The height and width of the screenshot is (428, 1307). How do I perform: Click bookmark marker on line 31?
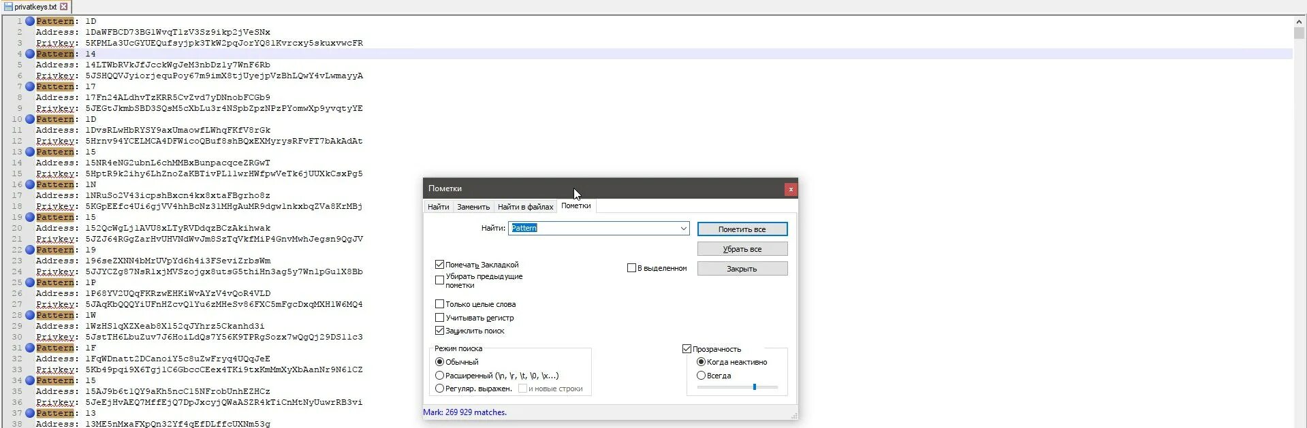30,348
